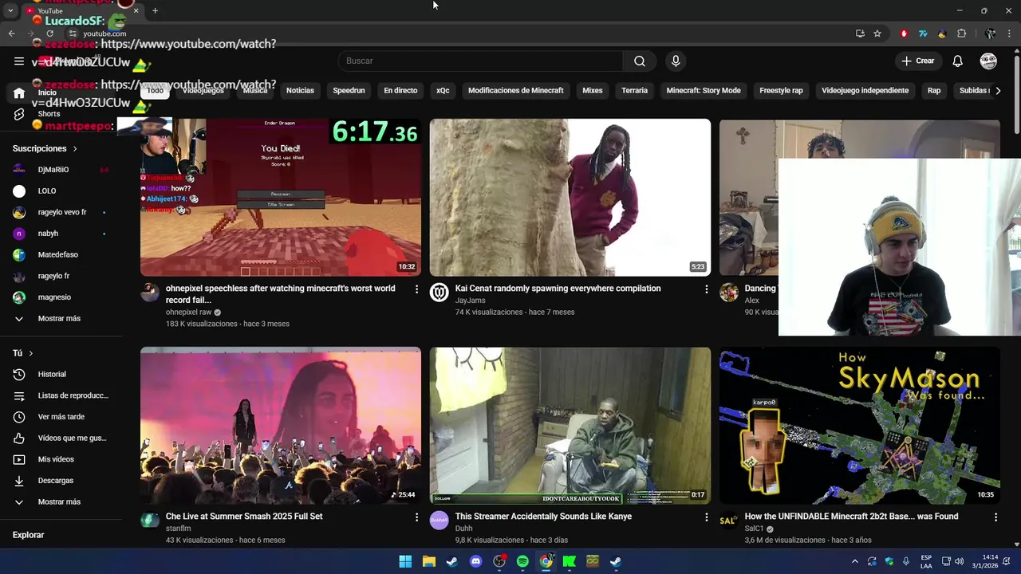Start voice search with the microphone
This screenshot has height=574, width=1021.
click(676, 61)
